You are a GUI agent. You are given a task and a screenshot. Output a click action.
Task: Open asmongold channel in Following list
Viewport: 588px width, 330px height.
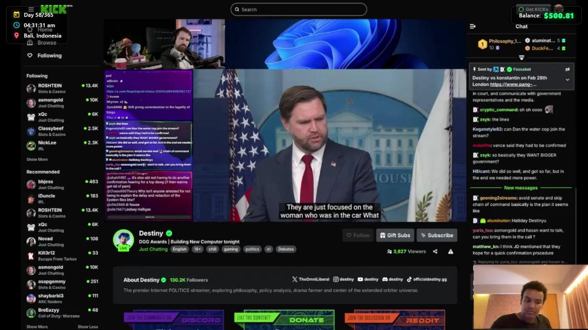62,103
